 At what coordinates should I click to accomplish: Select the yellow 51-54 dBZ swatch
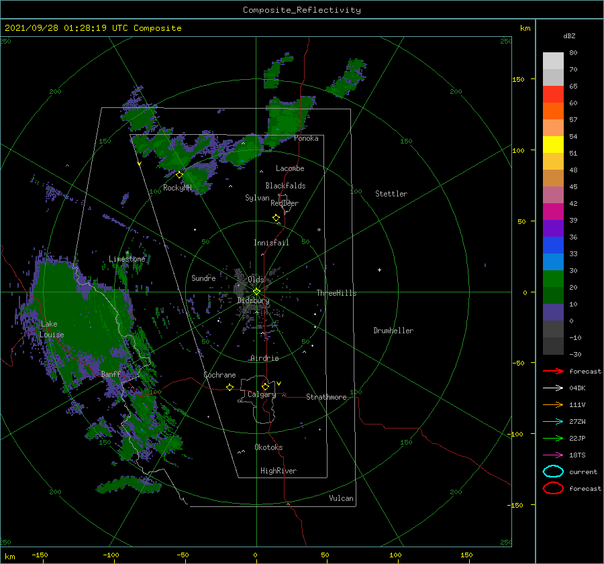coord(553,145)
